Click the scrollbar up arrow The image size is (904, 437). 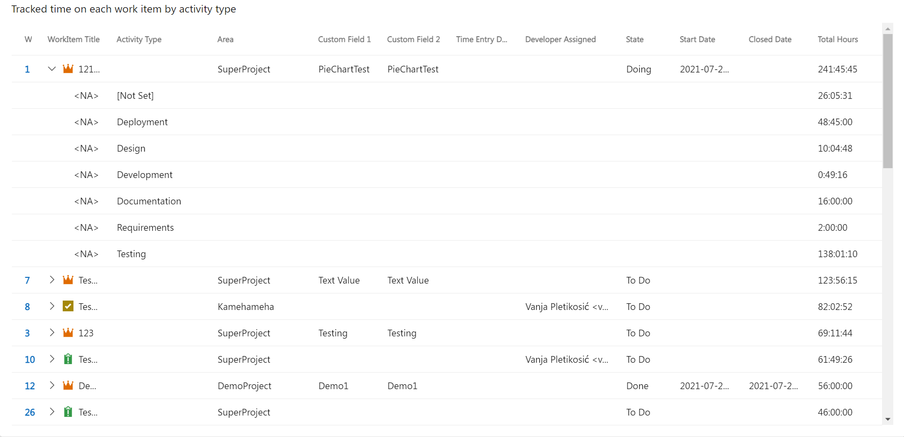click(x=887, y=29)
